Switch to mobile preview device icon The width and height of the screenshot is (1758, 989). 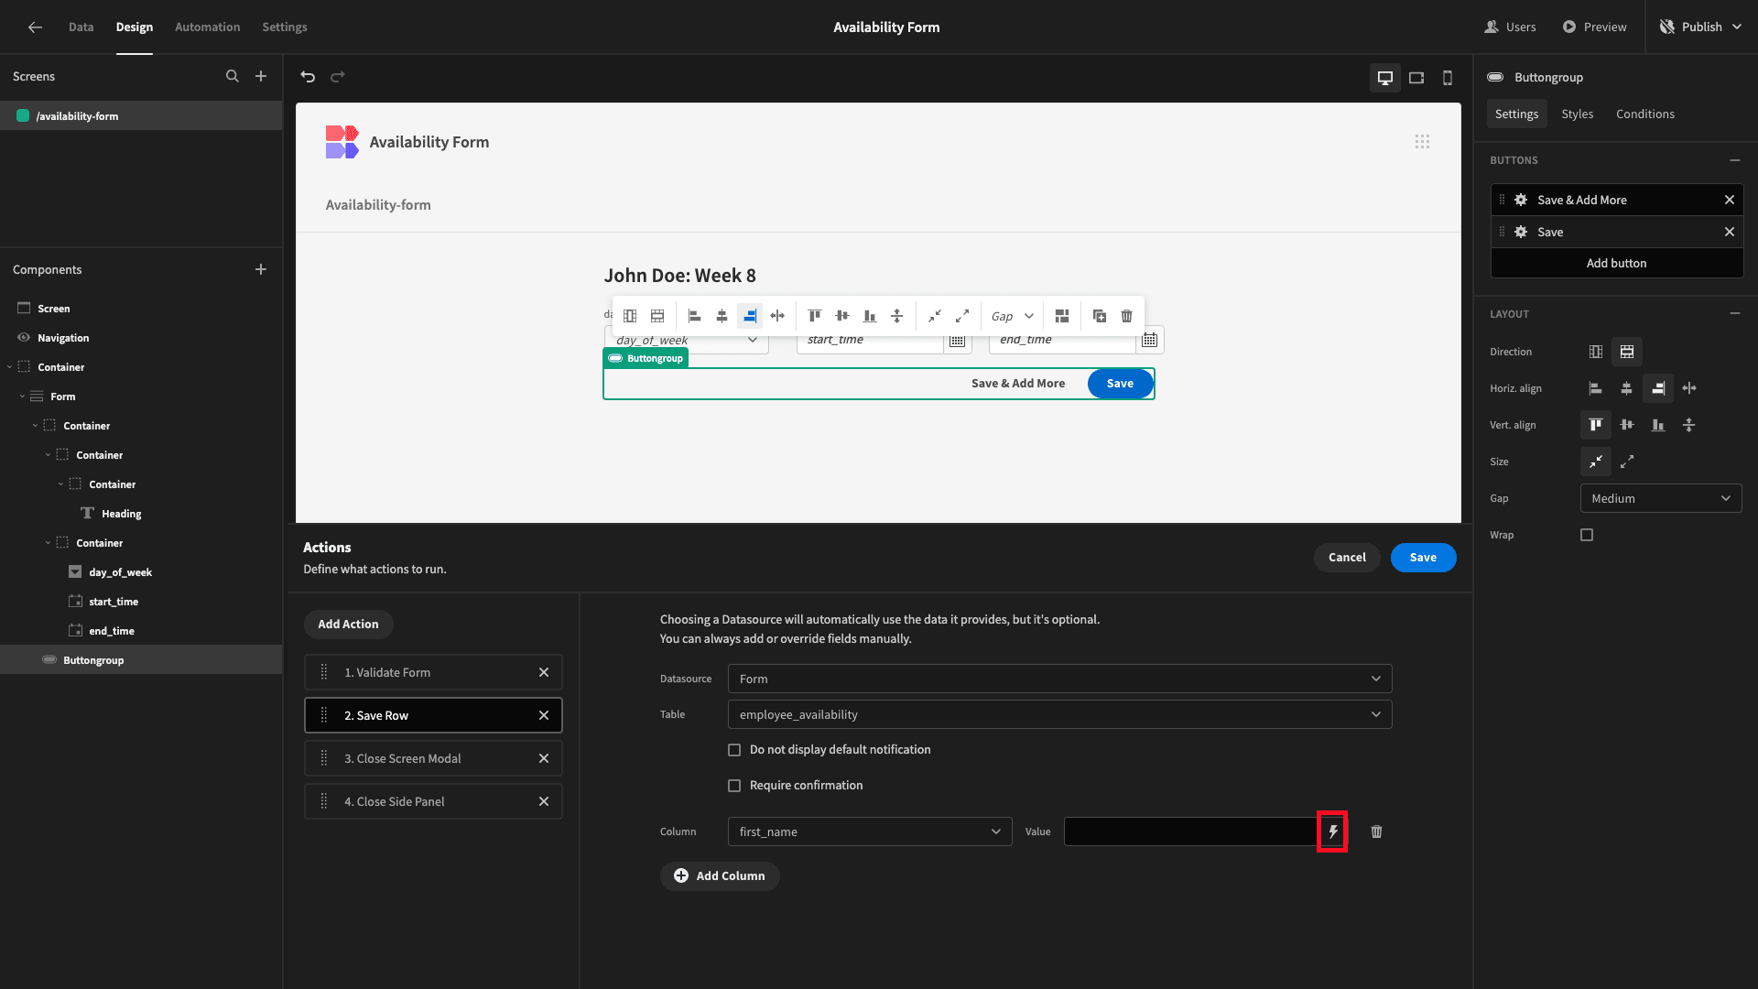tap(1448, 78)
